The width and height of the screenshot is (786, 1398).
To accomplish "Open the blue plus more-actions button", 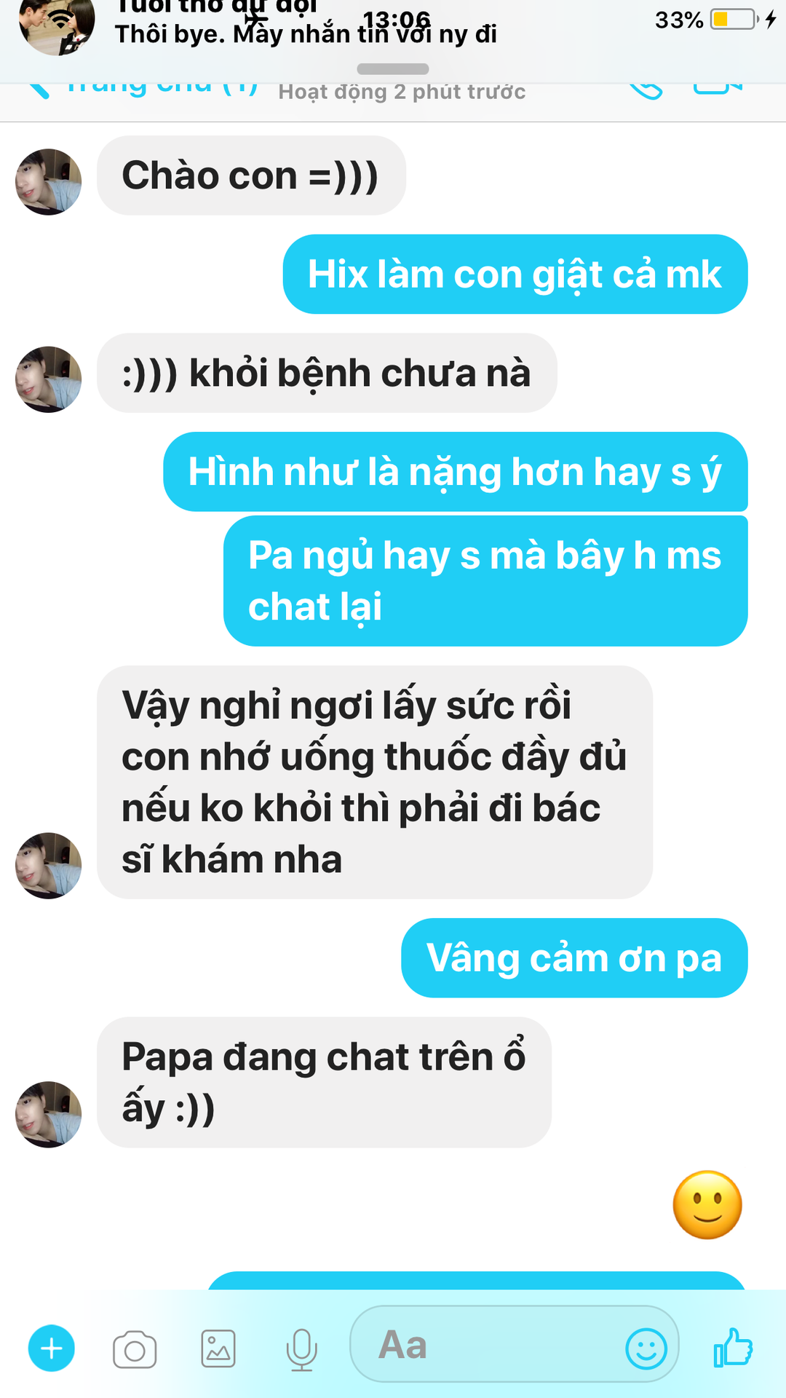I will click(51, 1348).
